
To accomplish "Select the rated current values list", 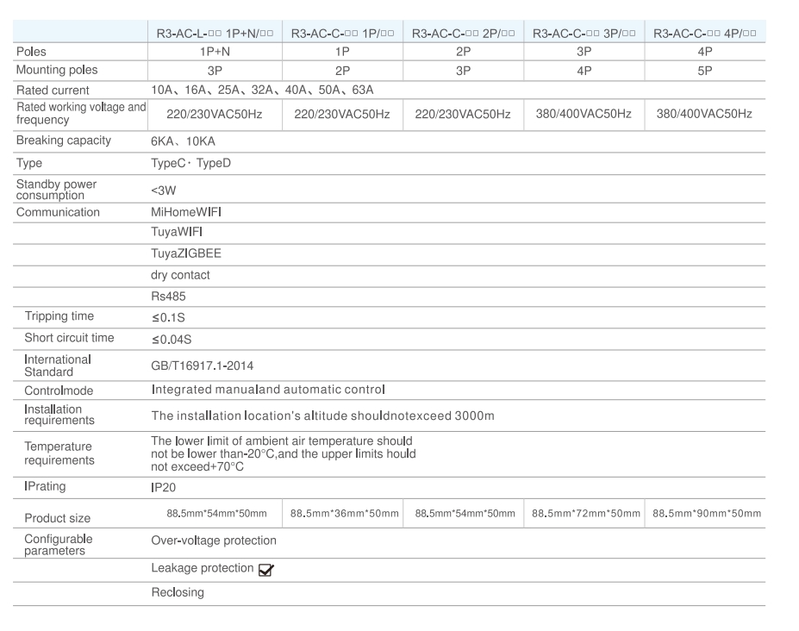I will click(262, 91).
